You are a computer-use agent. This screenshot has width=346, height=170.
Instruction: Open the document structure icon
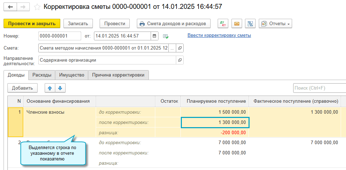pos(251,24)
